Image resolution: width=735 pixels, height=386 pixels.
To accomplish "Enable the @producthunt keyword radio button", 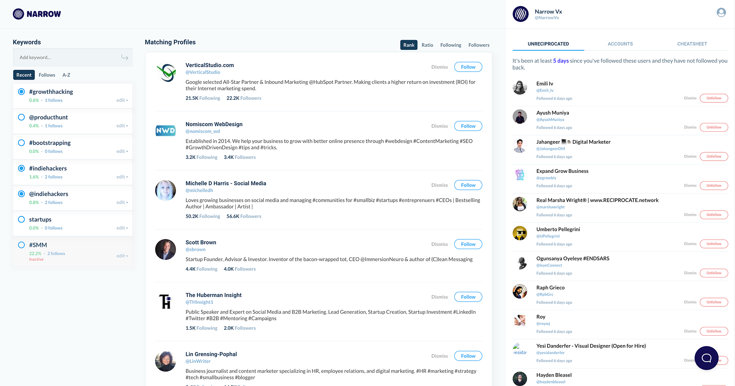I will click(x=21, y=117).
